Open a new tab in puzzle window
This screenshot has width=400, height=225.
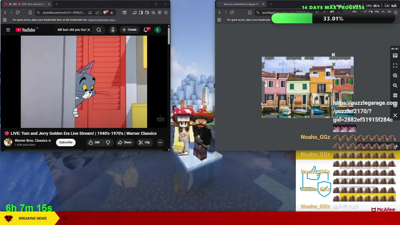point(271,4)
